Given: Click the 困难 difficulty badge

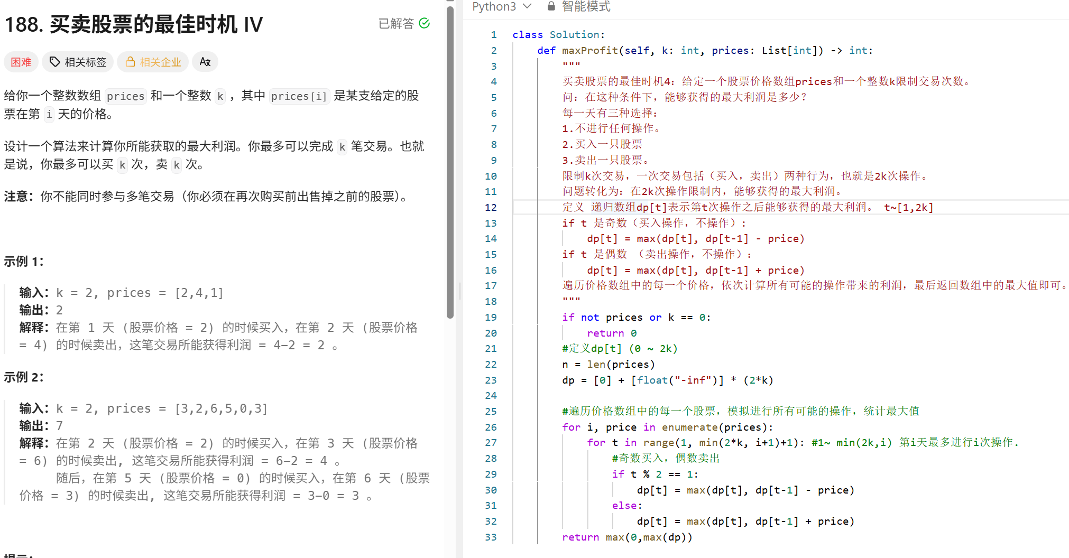Looking at the screenshot, I should pyautogui.click(x=21, y=62).
